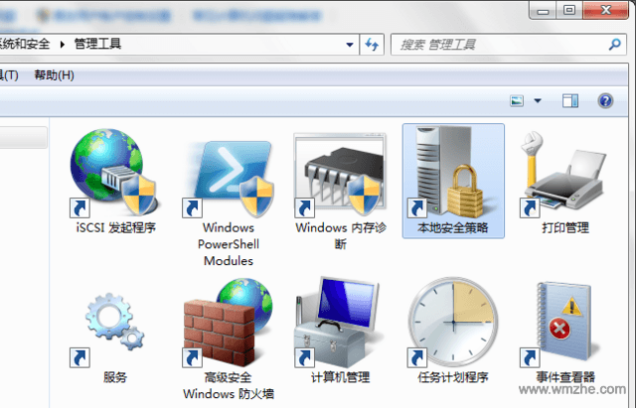The image size is (636, 408).
Task: Select the 本地安全策略 server and padlock icon
Action: point(453,172)
